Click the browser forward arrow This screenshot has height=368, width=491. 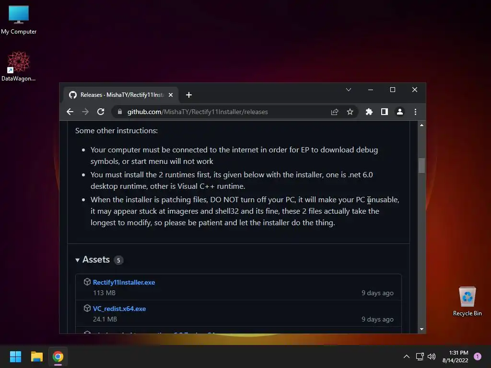point(85,112)
